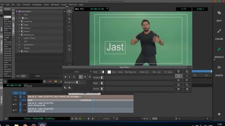Image resolution: width=225 pixels, height=126 pixels.
Task: Click the safe title grid icon
Action: point(179,85)
